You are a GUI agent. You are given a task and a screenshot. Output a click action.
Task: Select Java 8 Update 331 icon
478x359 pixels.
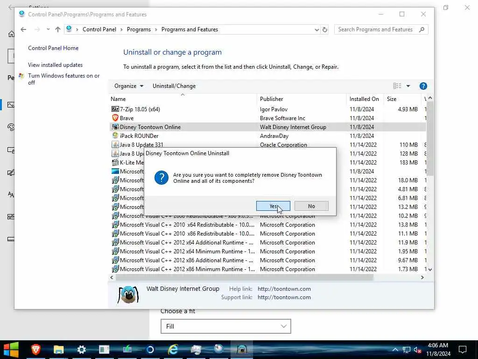click(115, 144)
